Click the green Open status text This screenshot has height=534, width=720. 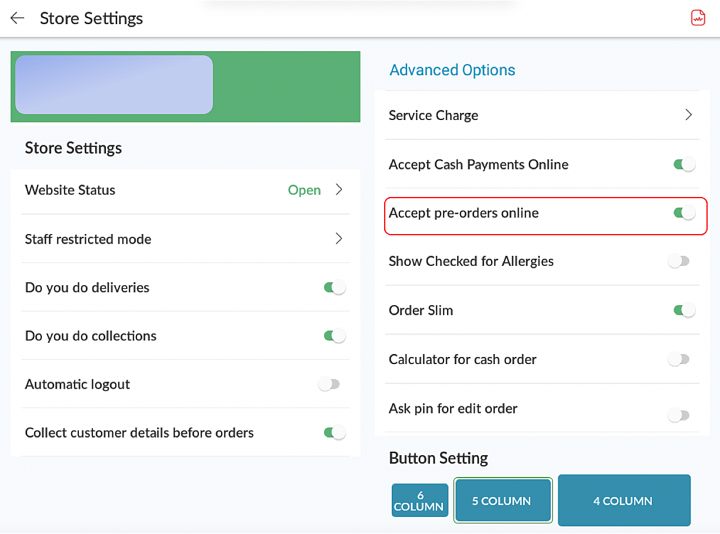click(304, 190)
